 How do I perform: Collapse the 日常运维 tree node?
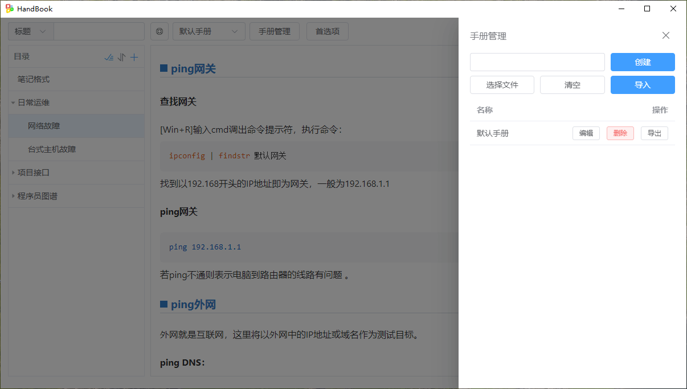[x=13, y=103]
